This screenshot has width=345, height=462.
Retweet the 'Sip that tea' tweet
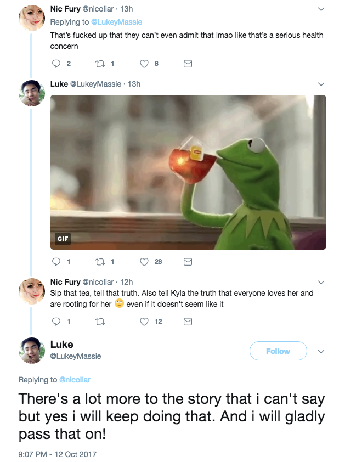tap(100, 322)
